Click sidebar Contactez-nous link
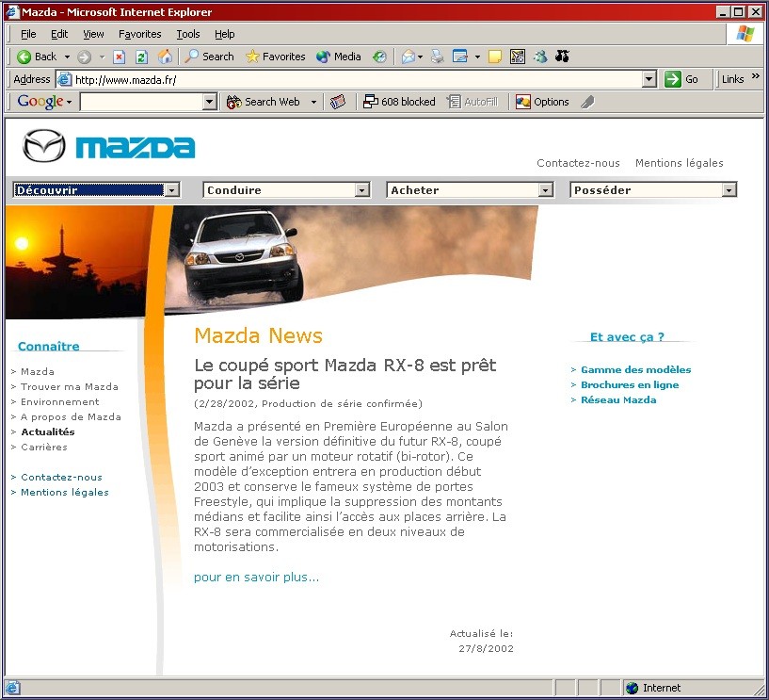This screenshot has height=700, width=769. (61, 477)
